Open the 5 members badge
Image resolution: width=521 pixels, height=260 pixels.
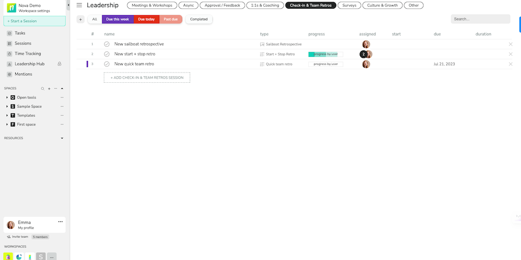(40, 237)
